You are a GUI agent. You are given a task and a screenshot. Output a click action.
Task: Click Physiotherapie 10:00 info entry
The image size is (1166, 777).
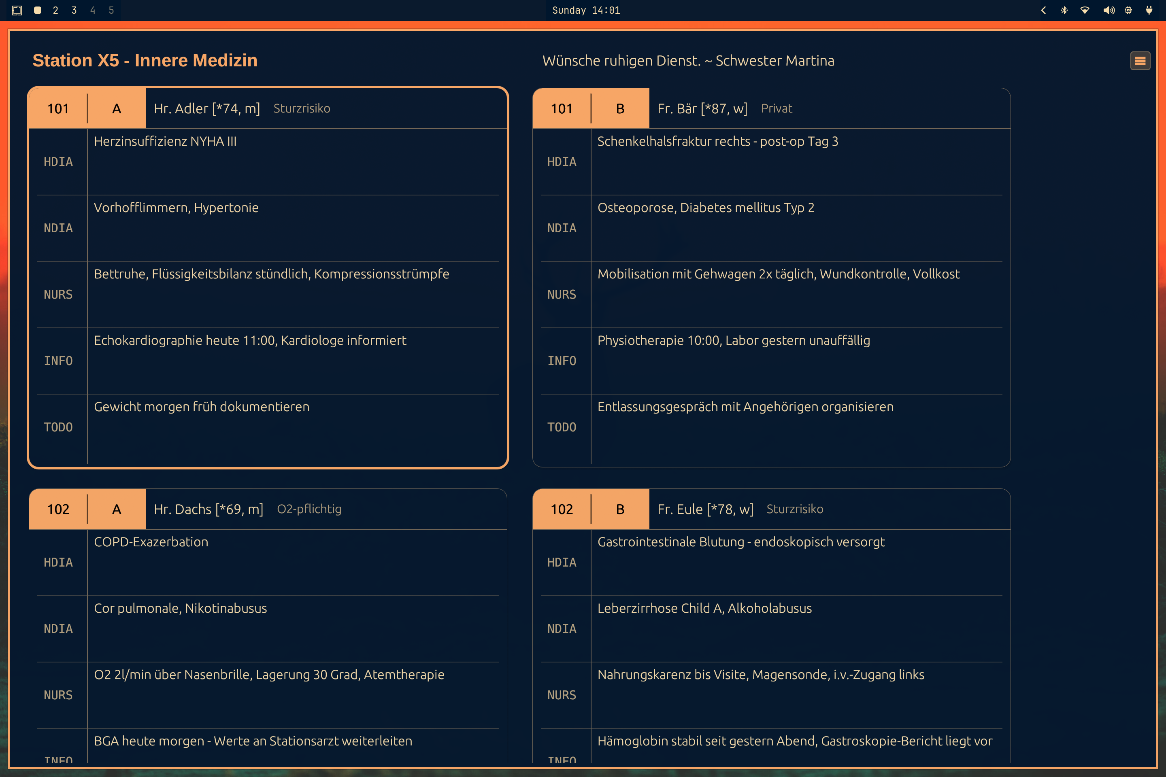tap(734, 340)
